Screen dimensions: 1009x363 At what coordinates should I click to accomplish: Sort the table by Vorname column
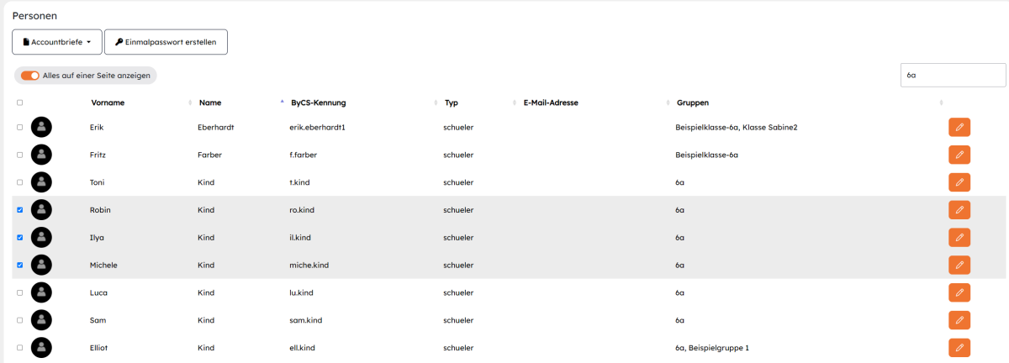click(x=108, y=103)
